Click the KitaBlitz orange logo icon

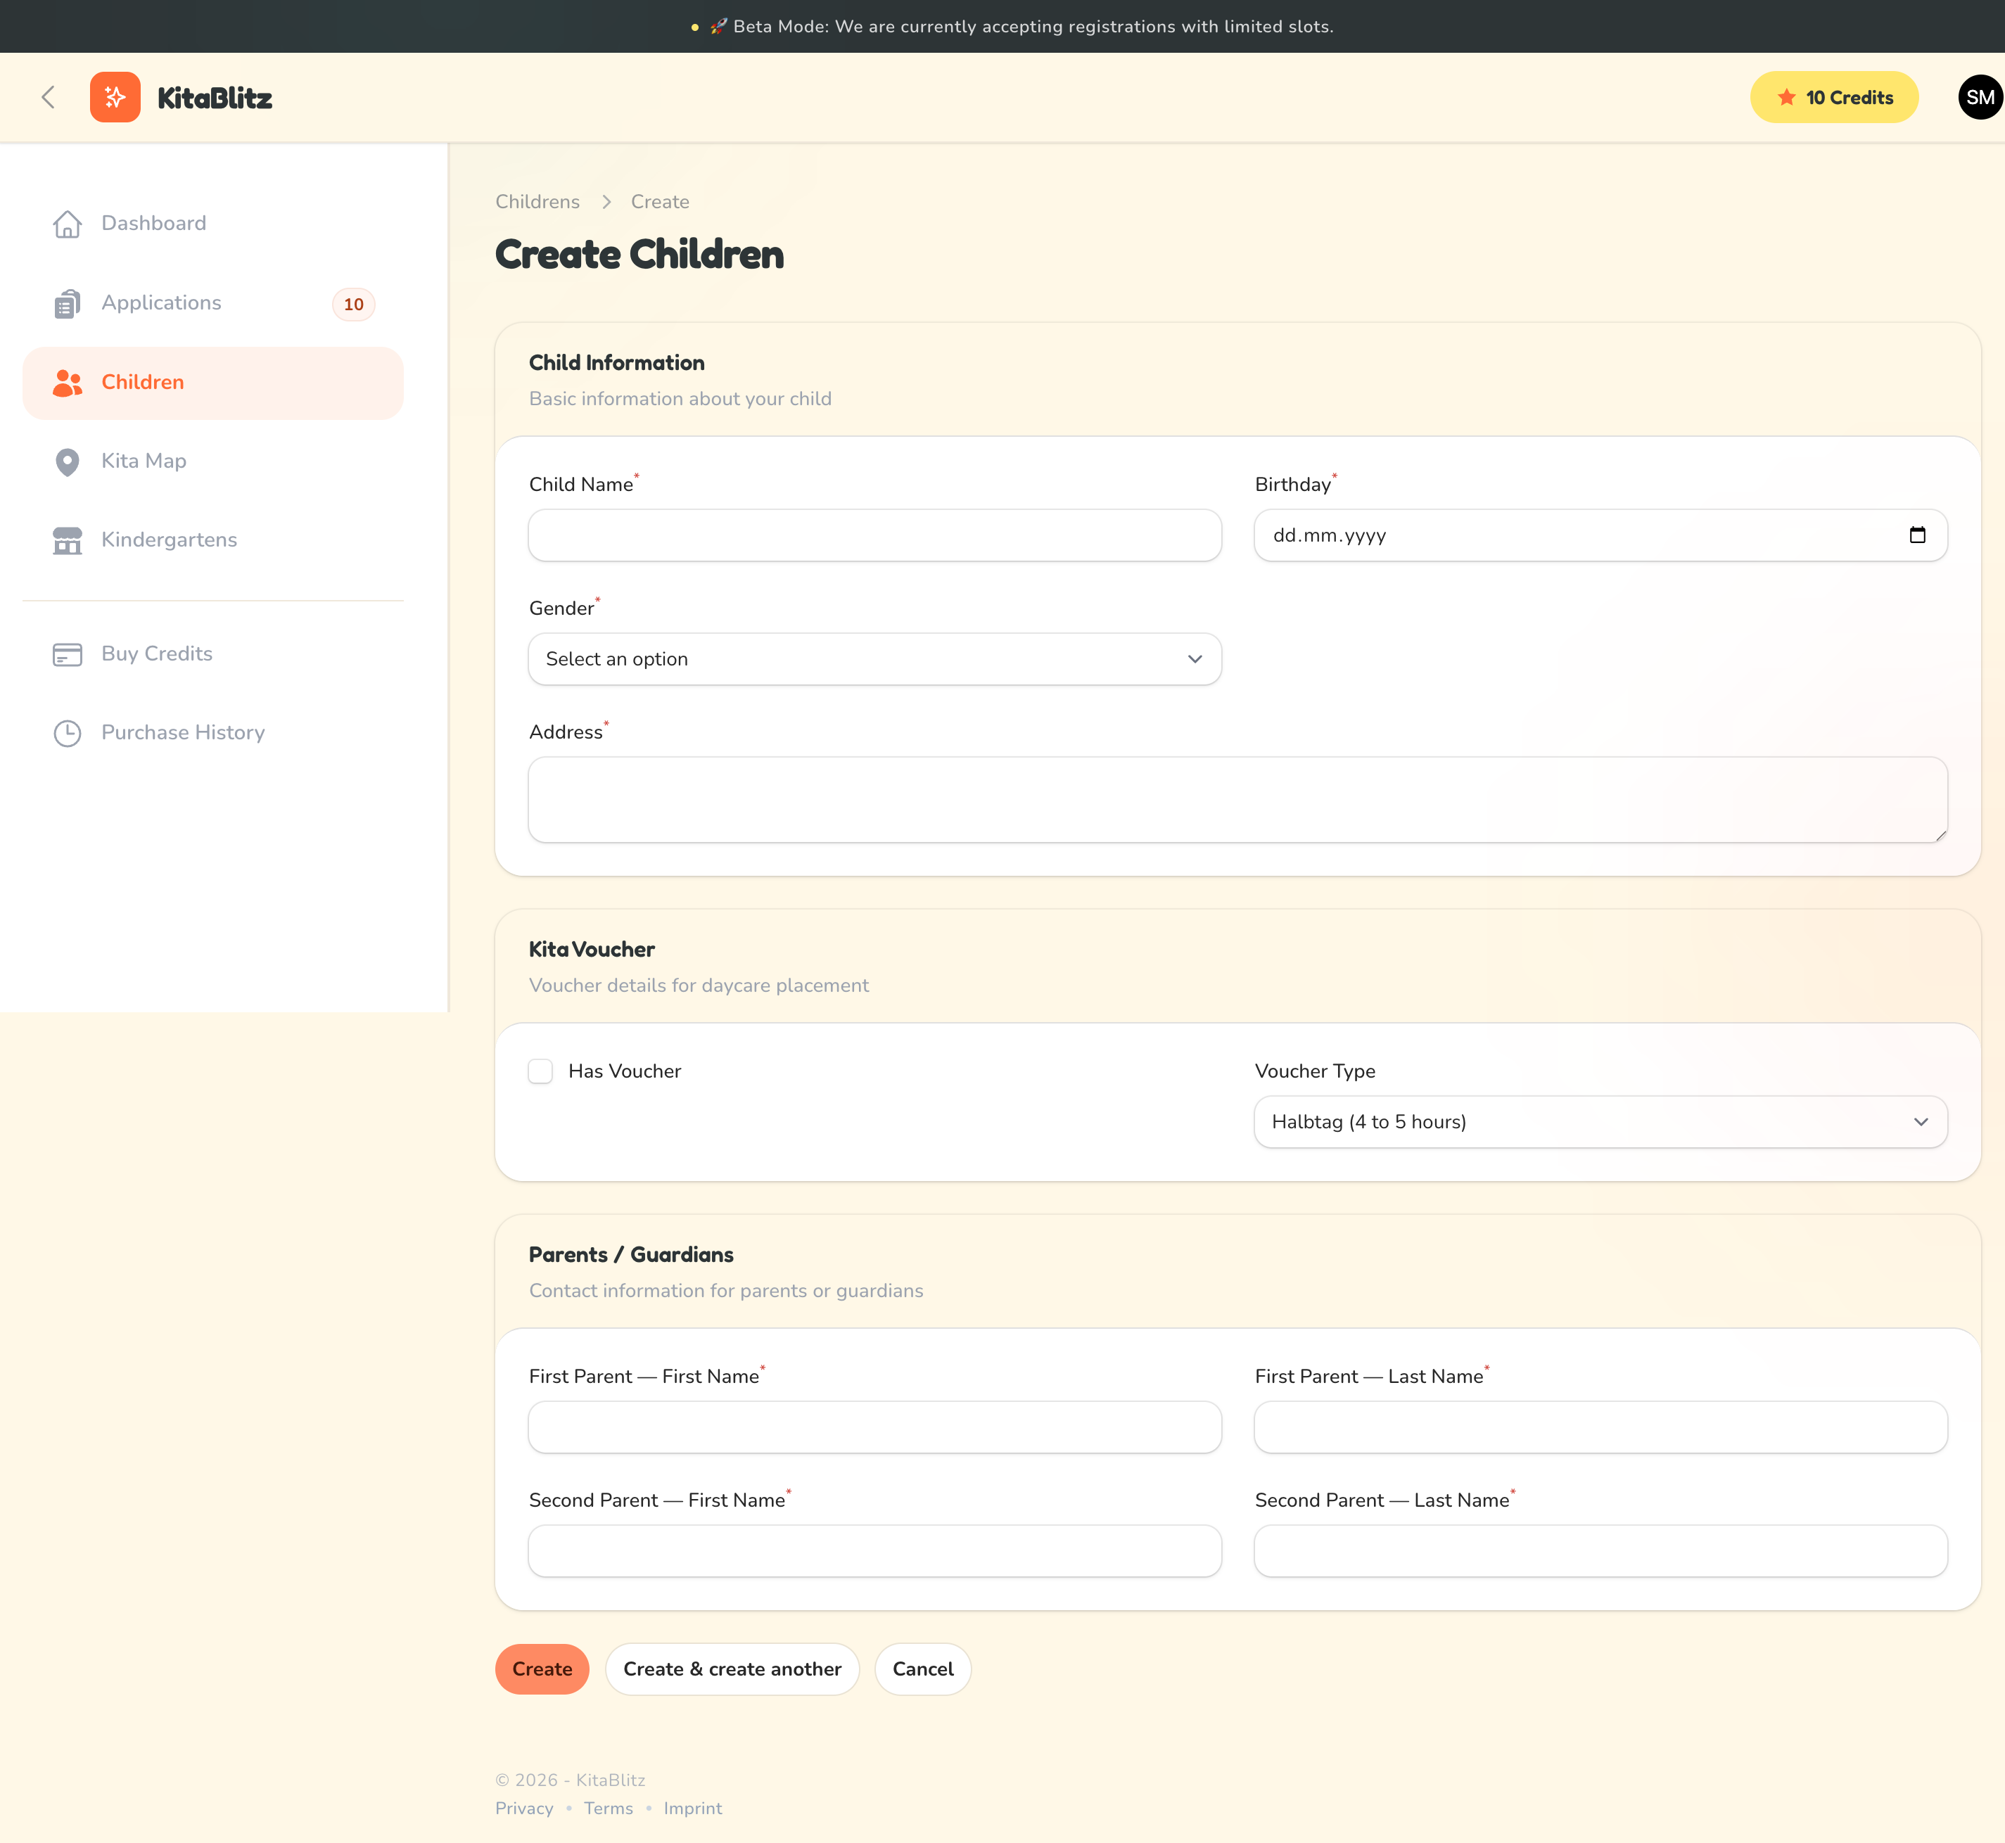point(115,98)
